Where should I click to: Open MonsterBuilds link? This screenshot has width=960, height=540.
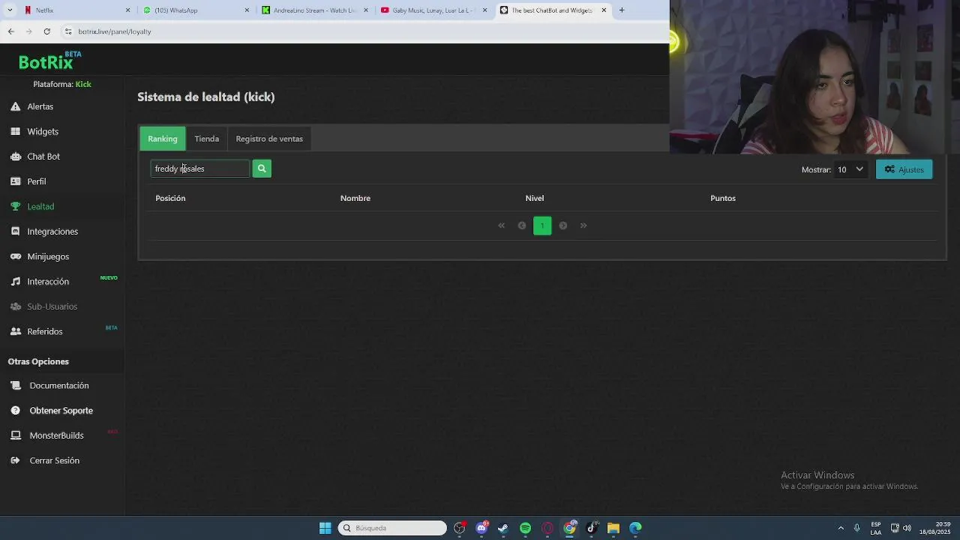point(57,435)
